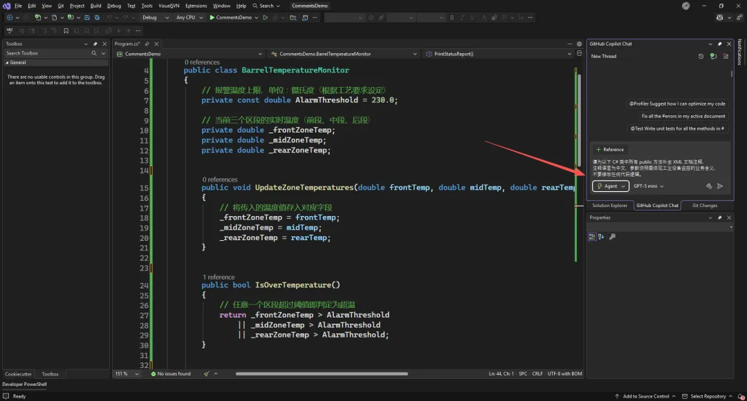
Task: Click the Copilot tools icon beside send
Action: point(709,186)
